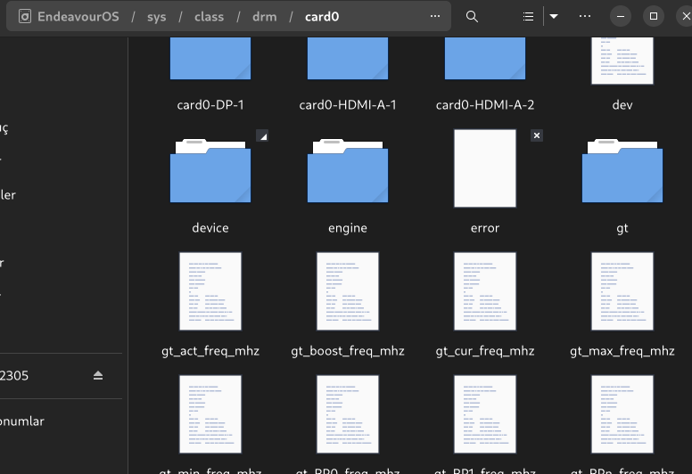This screenshot has height=474, width=692.
Task: Open the card0-HDMI-A-2 folder
Action: click(x=485, y=58)
